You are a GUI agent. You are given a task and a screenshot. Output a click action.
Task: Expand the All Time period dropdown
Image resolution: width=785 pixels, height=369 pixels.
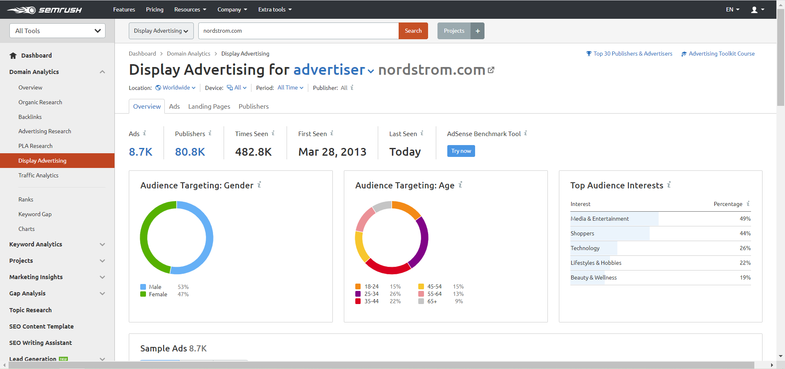click(290, 88)
